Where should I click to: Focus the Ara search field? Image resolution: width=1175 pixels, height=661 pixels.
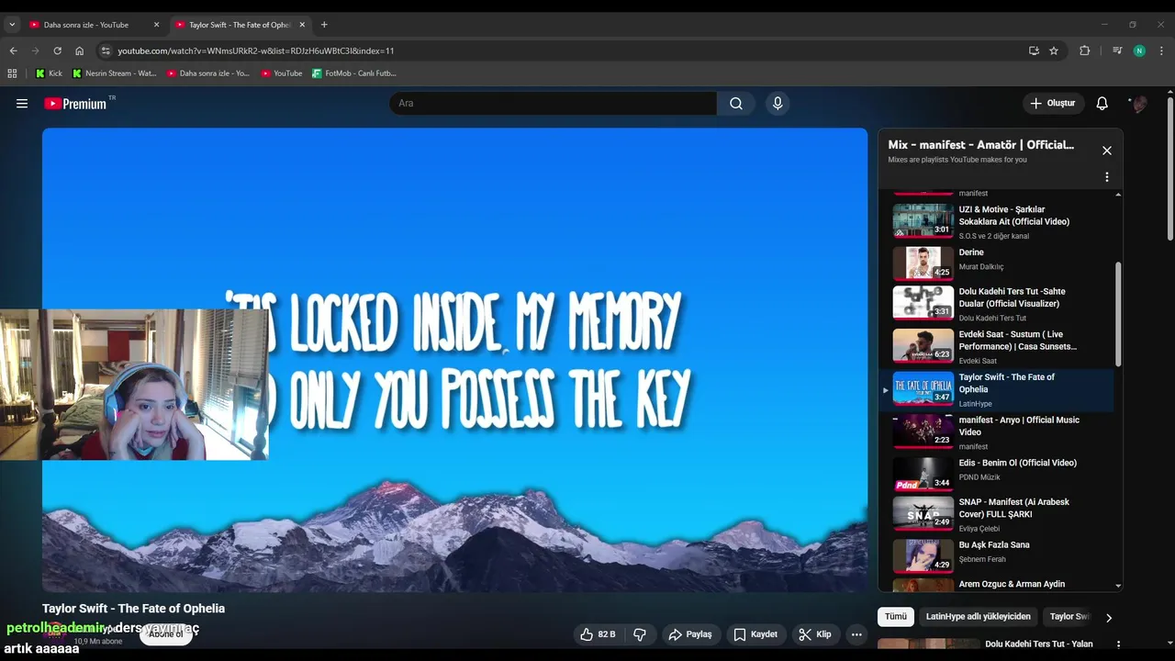(x=554, y=104)
